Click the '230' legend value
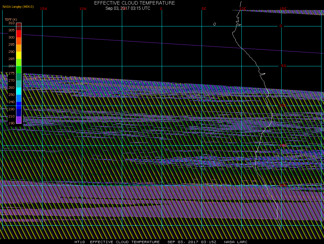 (11, 109)
